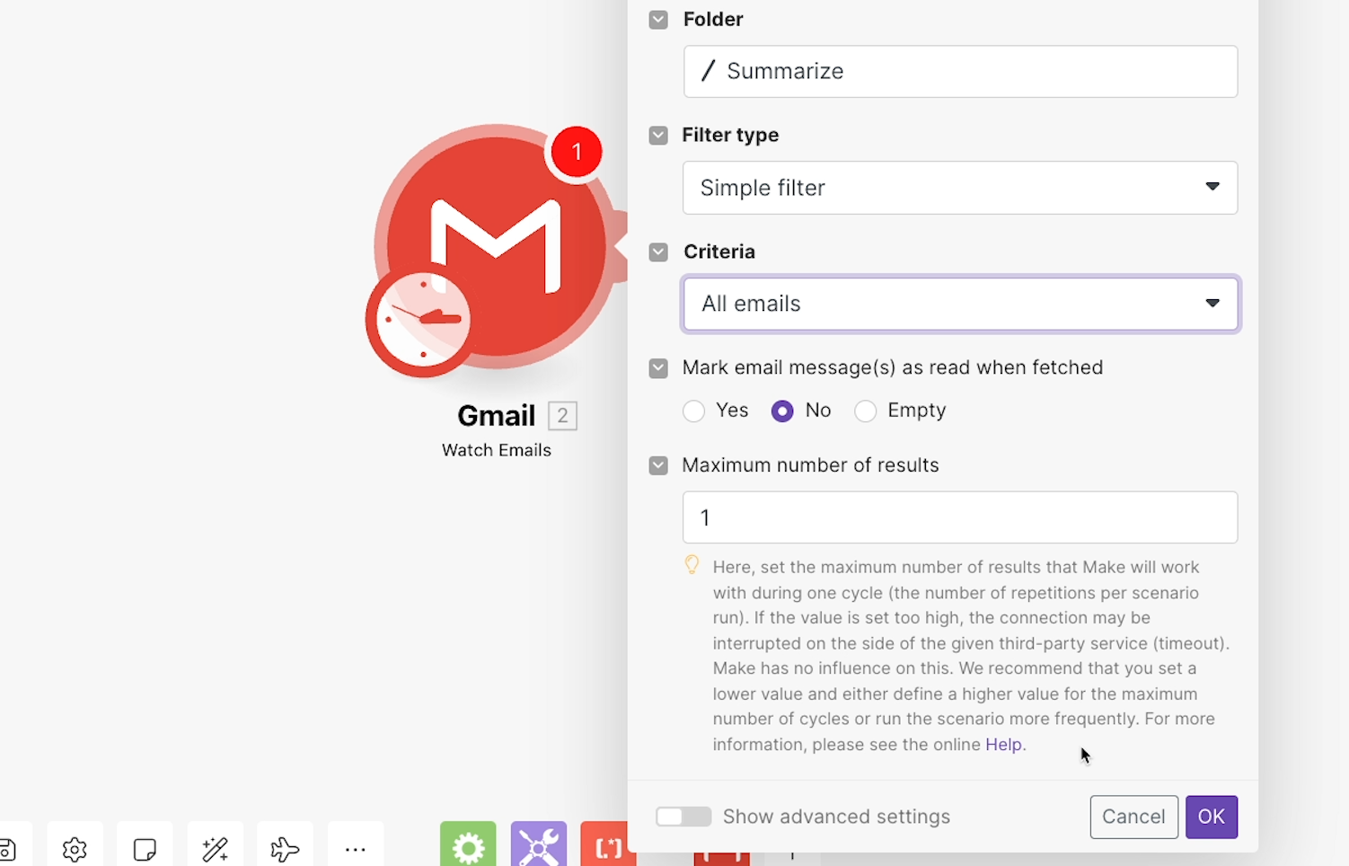The width and height of the screenshot is (1349, 866).
Task: Toggle the Criteria field checkbox
Action: (658, 252)
